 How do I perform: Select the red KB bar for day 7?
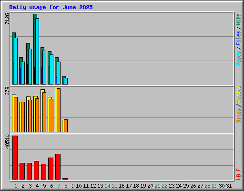click(58, 167)
